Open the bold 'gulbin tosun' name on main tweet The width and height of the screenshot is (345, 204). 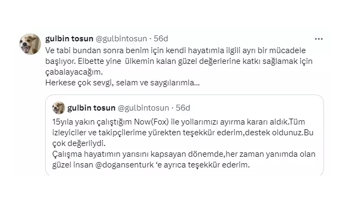[69, 39]
